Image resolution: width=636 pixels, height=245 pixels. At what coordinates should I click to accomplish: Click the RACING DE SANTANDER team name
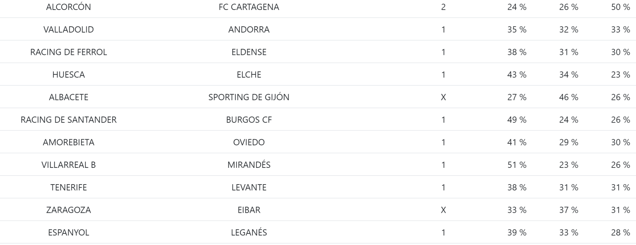pos(68,120)
